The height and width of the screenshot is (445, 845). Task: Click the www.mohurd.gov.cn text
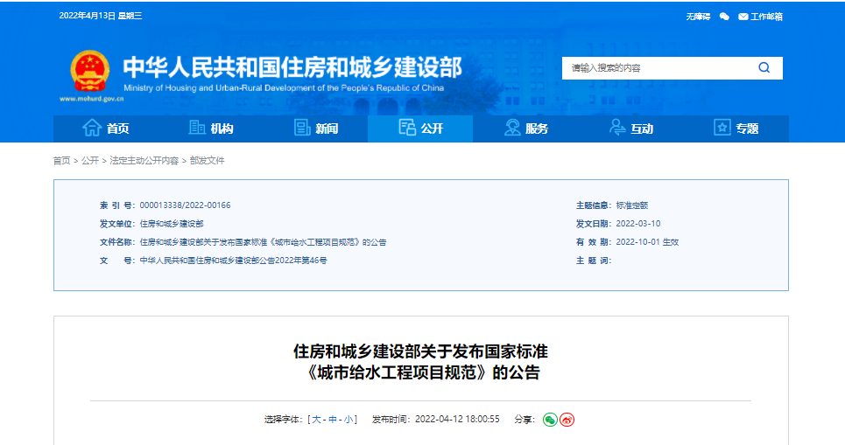(x=92, y=99)
